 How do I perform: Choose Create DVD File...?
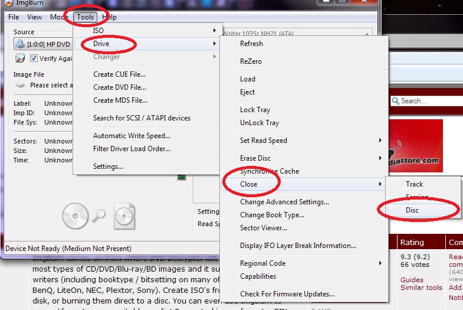[120, 87]
